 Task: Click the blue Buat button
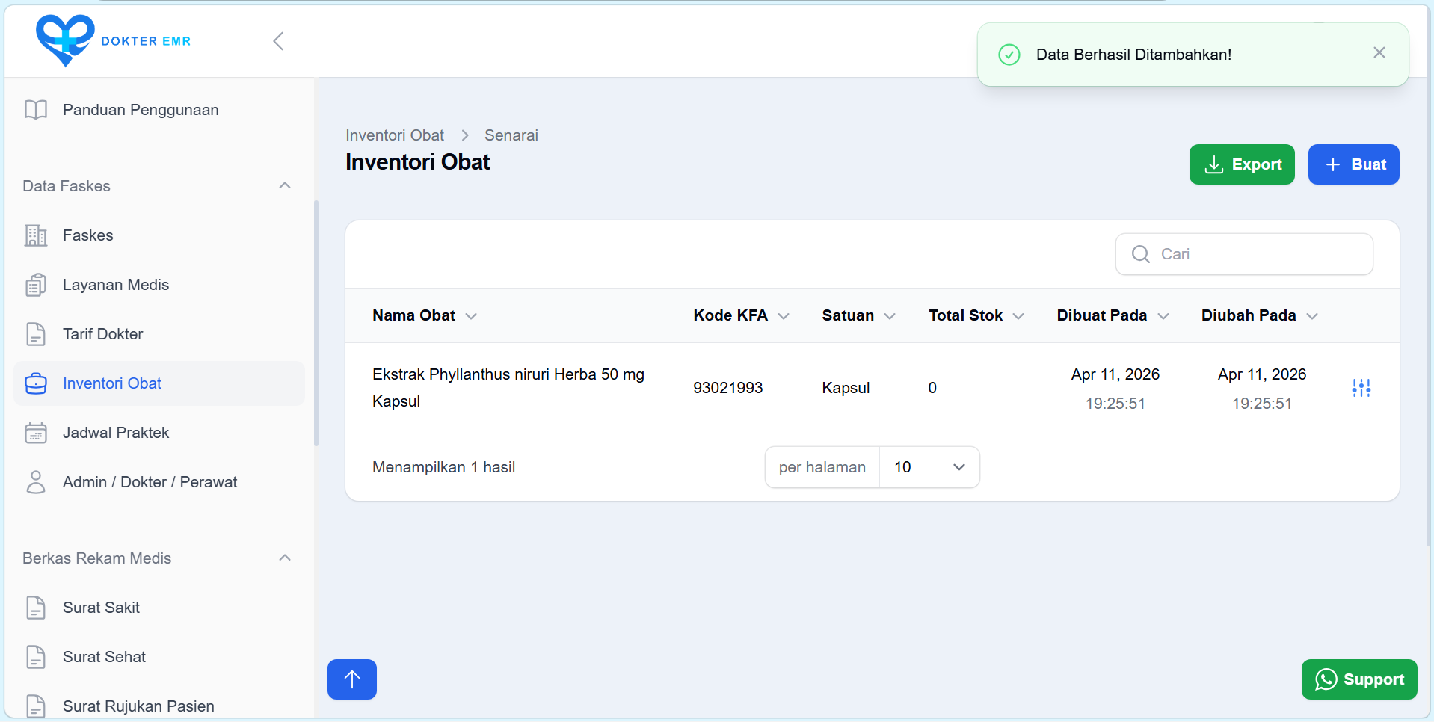click(x=1353, y=164)
